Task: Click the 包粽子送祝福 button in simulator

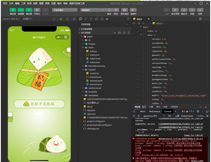Action: pyautogui.click(x=43, y=104)
